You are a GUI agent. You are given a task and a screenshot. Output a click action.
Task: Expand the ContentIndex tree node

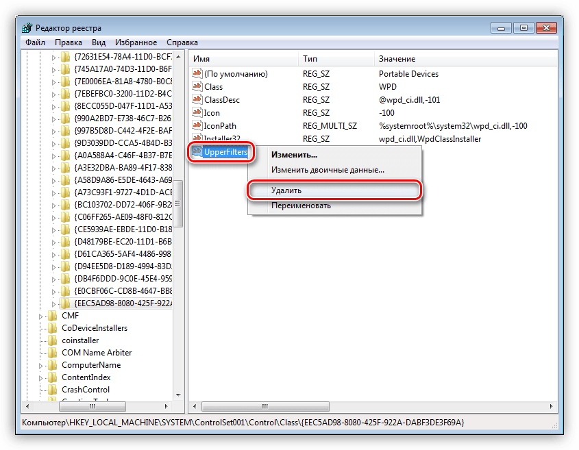coord(41,377)
